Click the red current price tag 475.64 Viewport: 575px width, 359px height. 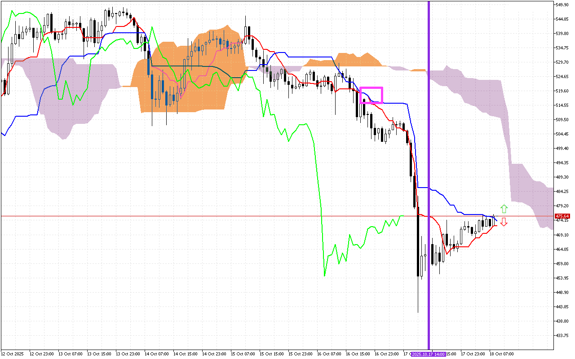562,216
